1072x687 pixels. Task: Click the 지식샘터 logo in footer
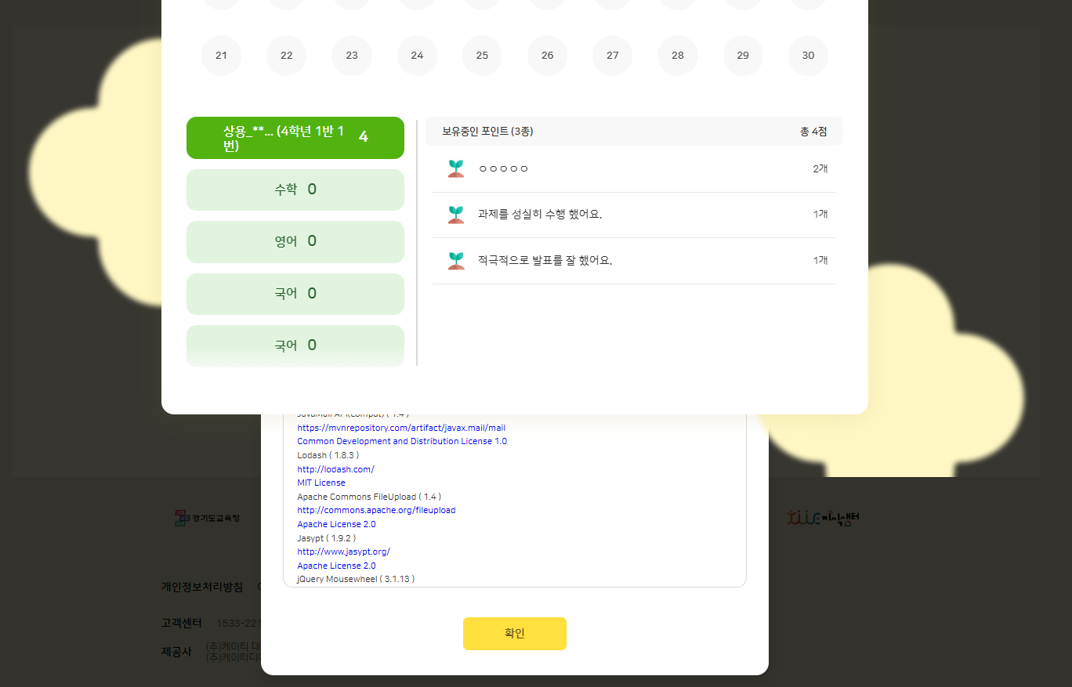824,518
